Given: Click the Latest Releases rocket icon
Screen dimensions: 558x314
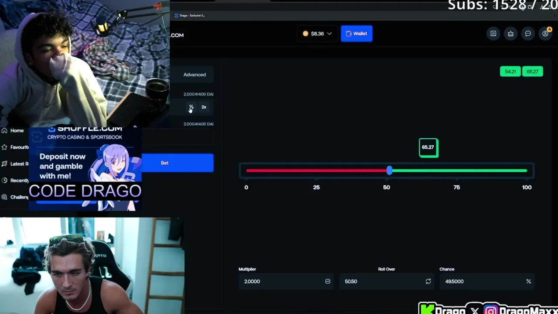Looking at the screenshot, I should (x=4, y=164).
